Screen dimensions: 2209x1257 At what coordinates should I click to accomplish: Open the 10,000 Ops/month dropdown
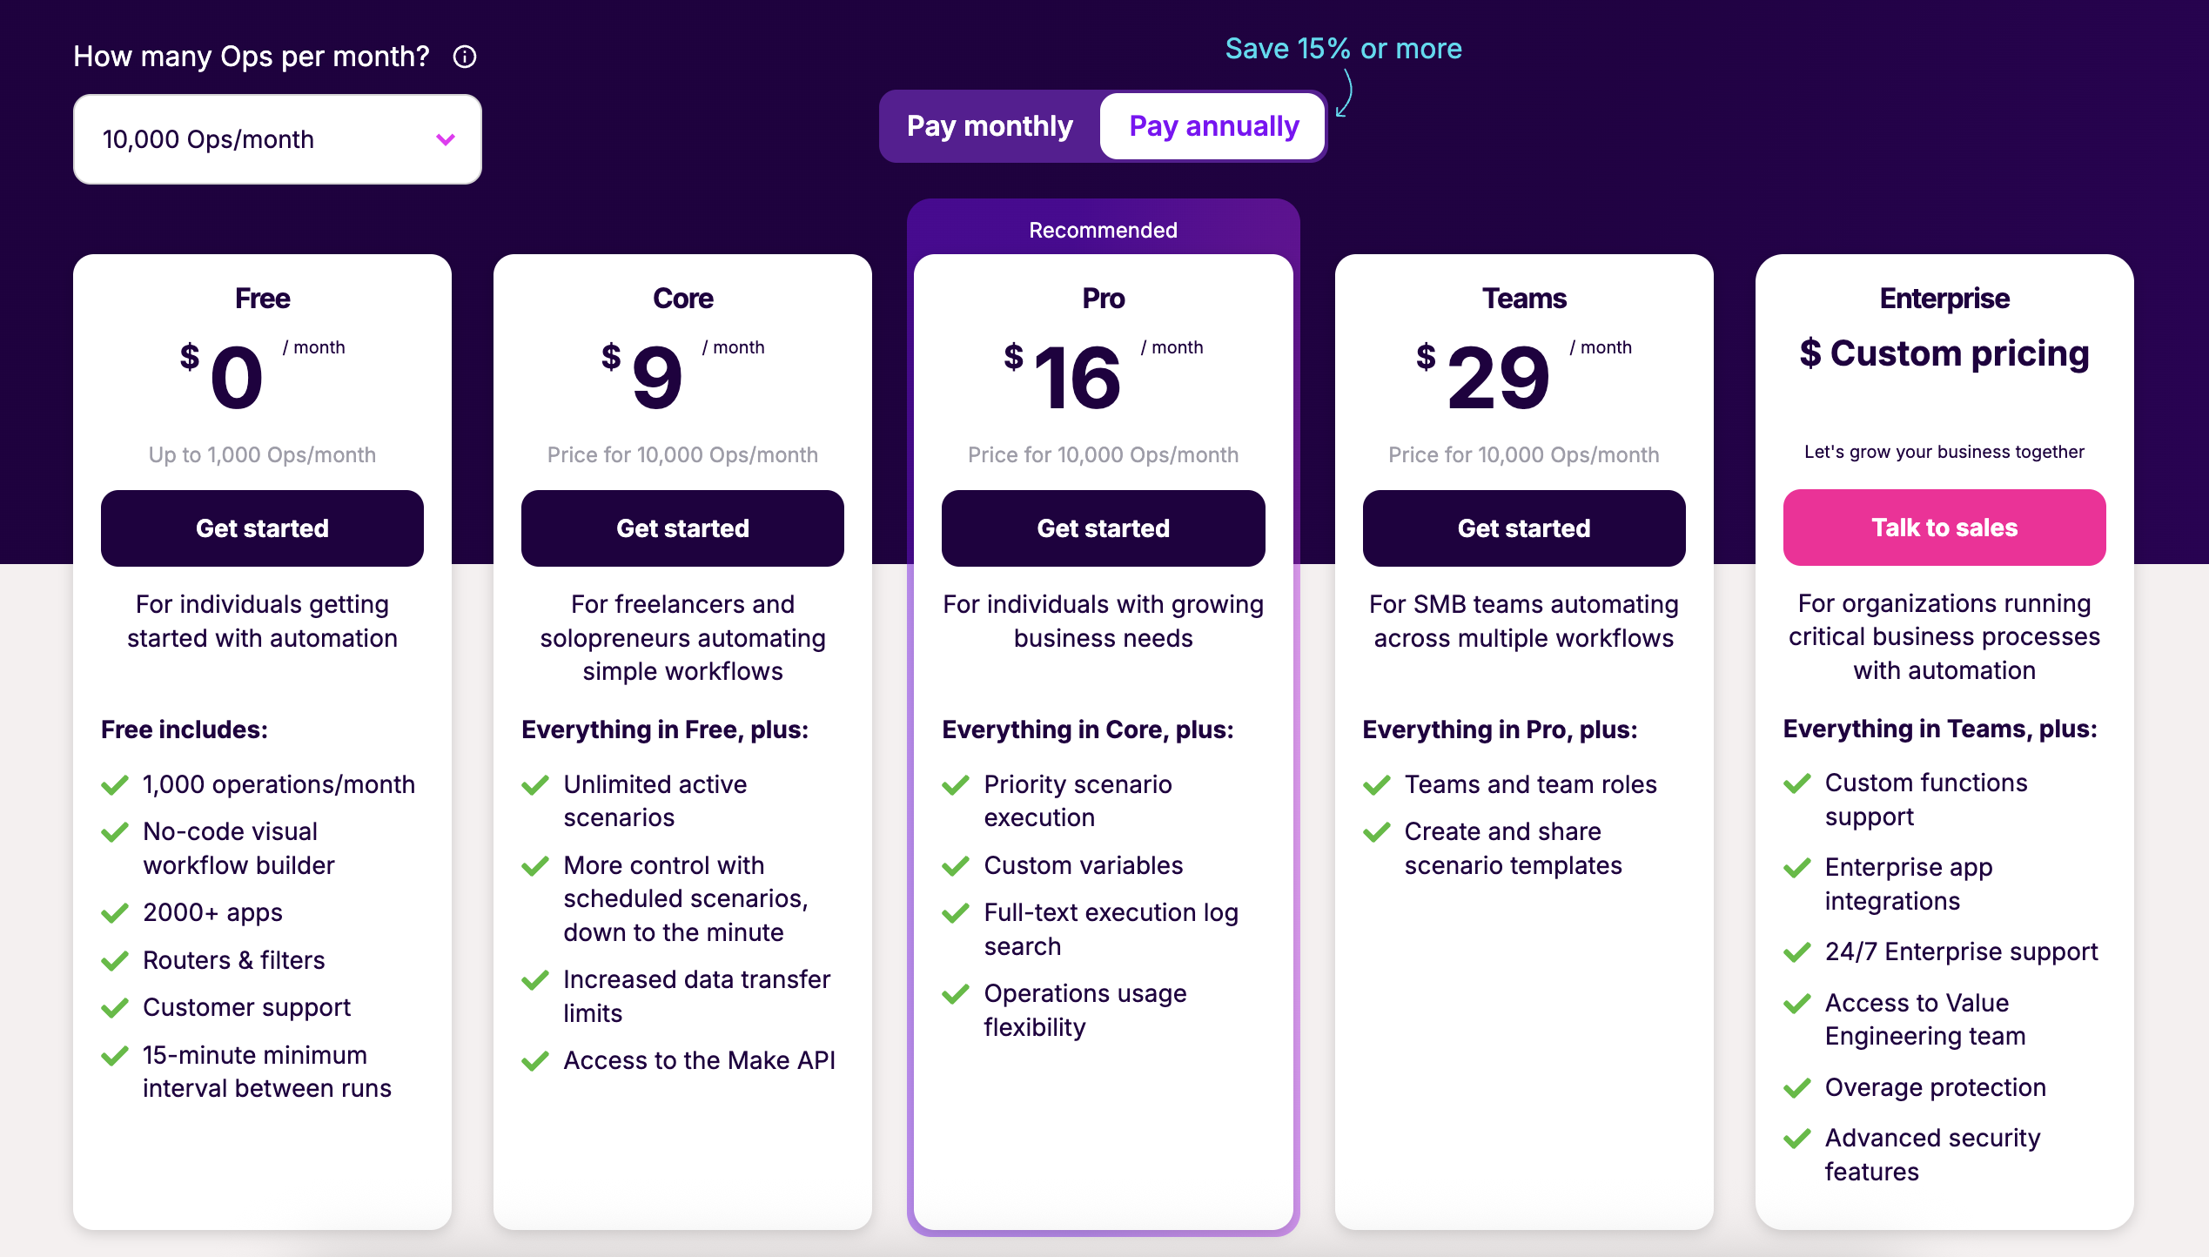tap(277, 138)
